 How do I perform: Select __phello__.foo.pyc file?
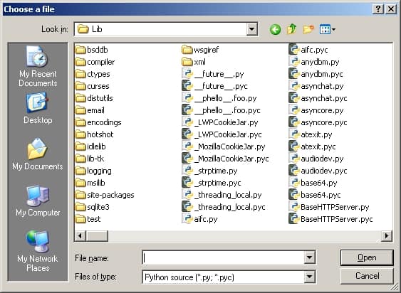point(222,110)
